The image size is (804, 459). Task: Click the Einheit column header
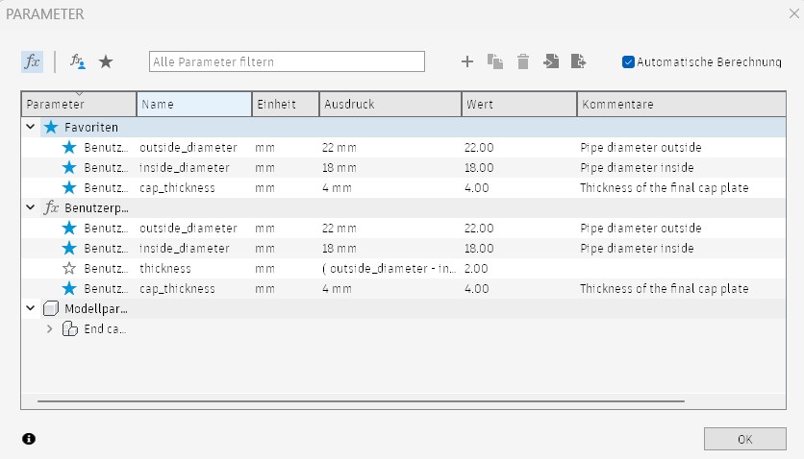pyautogui.click(x=286, y=105)
